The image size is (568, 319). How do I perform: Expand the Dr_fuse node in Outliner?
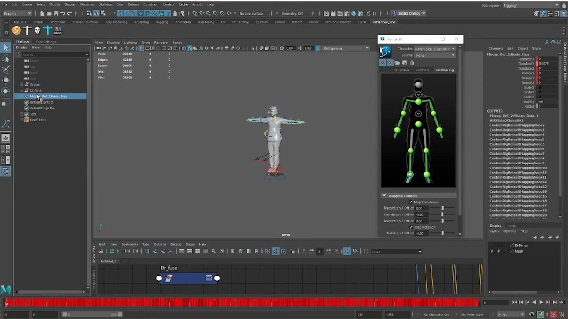[x=21, y=90]
